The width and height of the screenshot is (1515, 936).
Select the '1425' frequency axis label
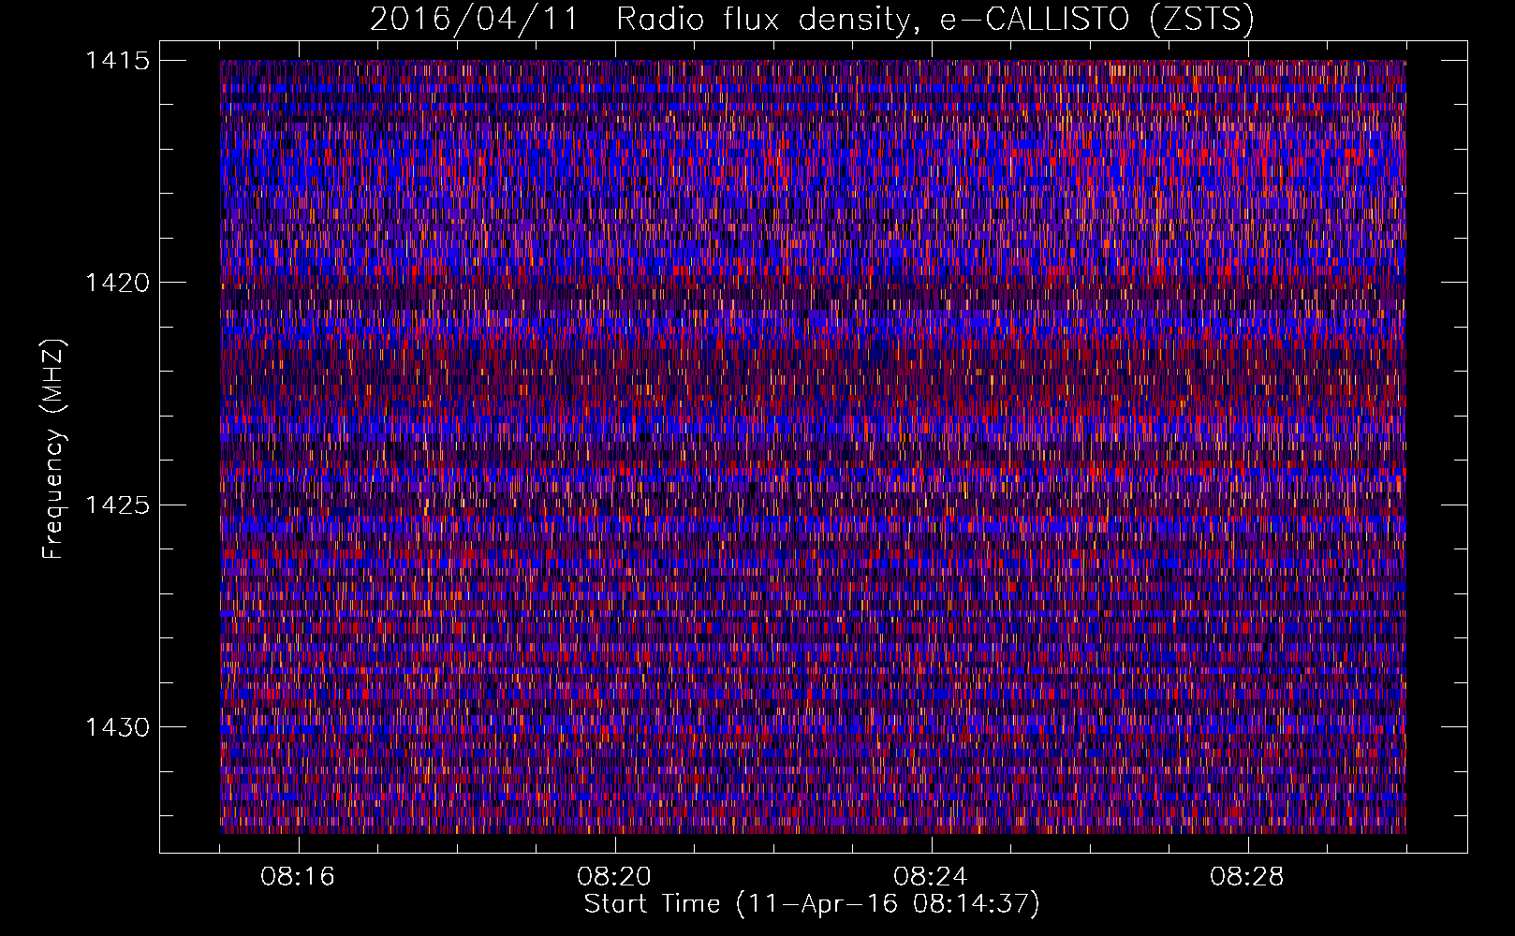click(117, 505)
